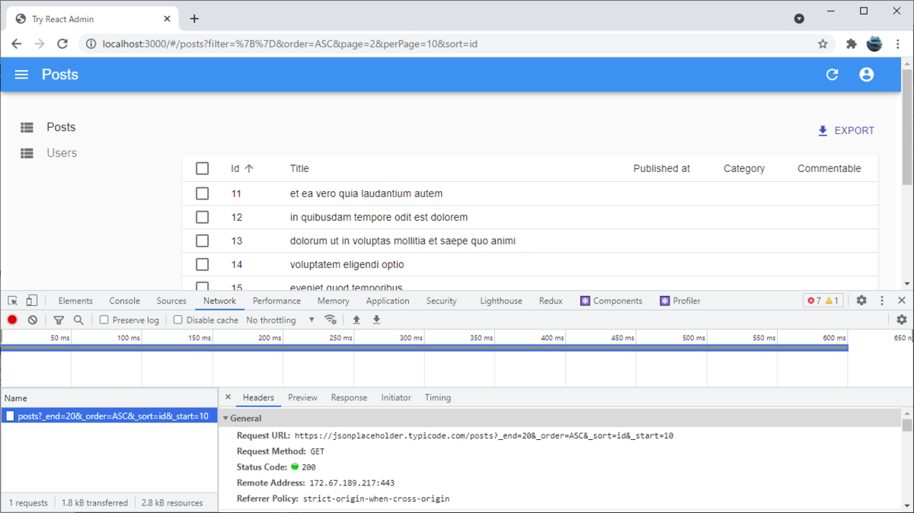914x513 pixels.
Task: Switch to the Console tab
Action: coord(123,300)
